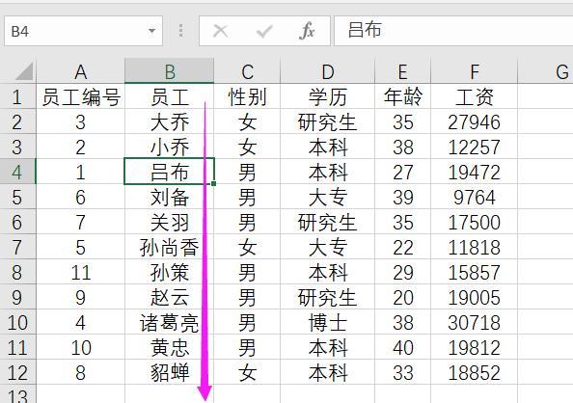Click the formula bar resize dots handle
573x403 pixels.
pos(181,31)
